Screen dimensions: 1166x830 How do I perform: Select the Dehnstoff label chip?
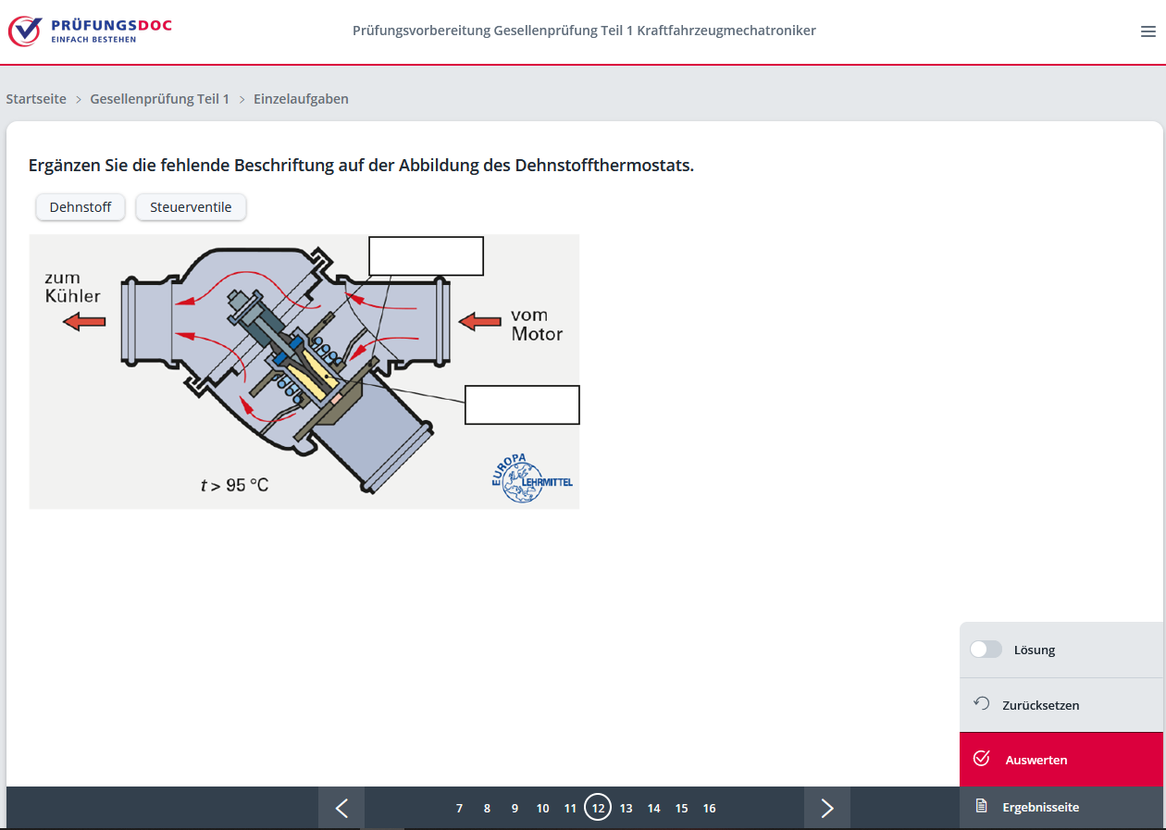point(81,207)
